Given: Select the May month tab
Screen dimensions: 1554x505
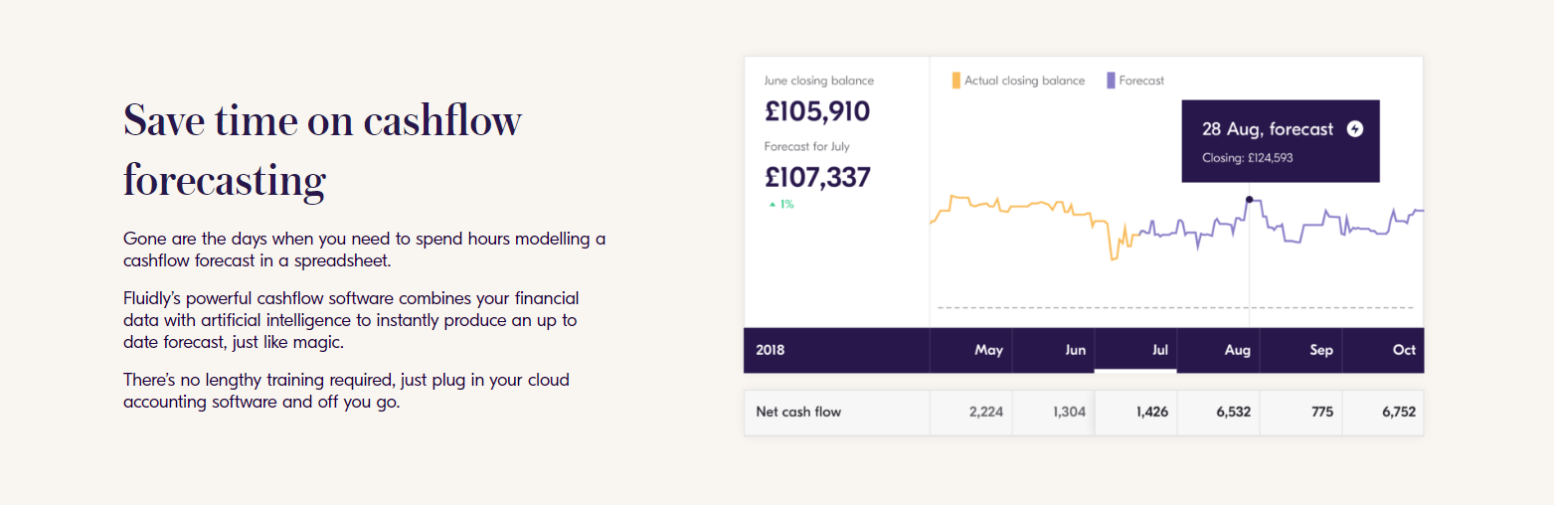Looking at the screenshot, I should [x=988, y=350].
